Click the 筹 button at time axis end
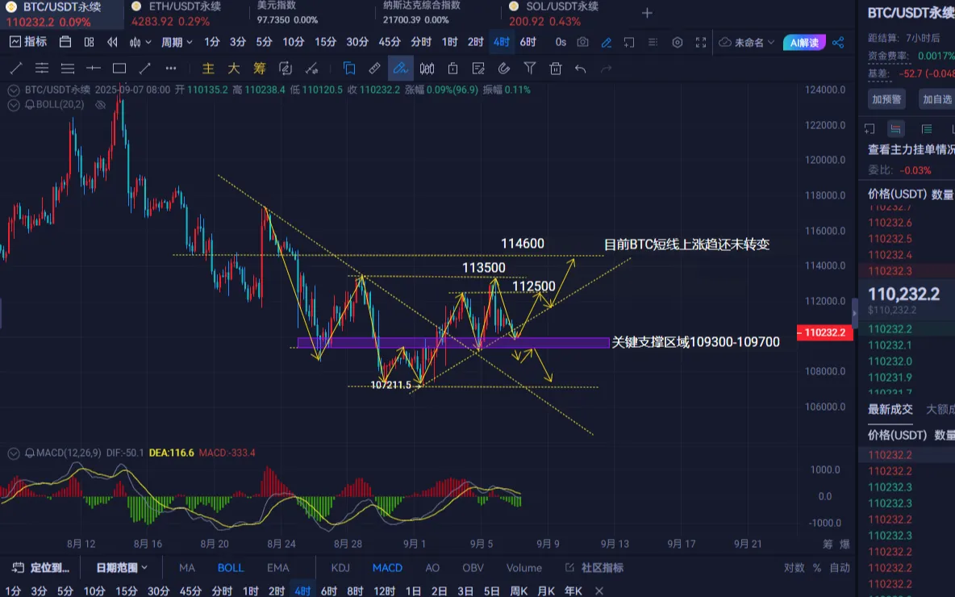The width and height of the screenshot is (955, 597). coord(828,544)
